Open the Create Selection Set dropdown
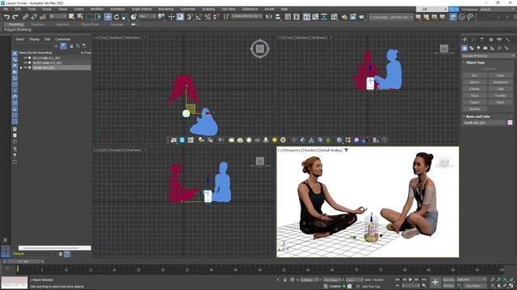The height and width of the screenshot is (290, 517). 247,16
